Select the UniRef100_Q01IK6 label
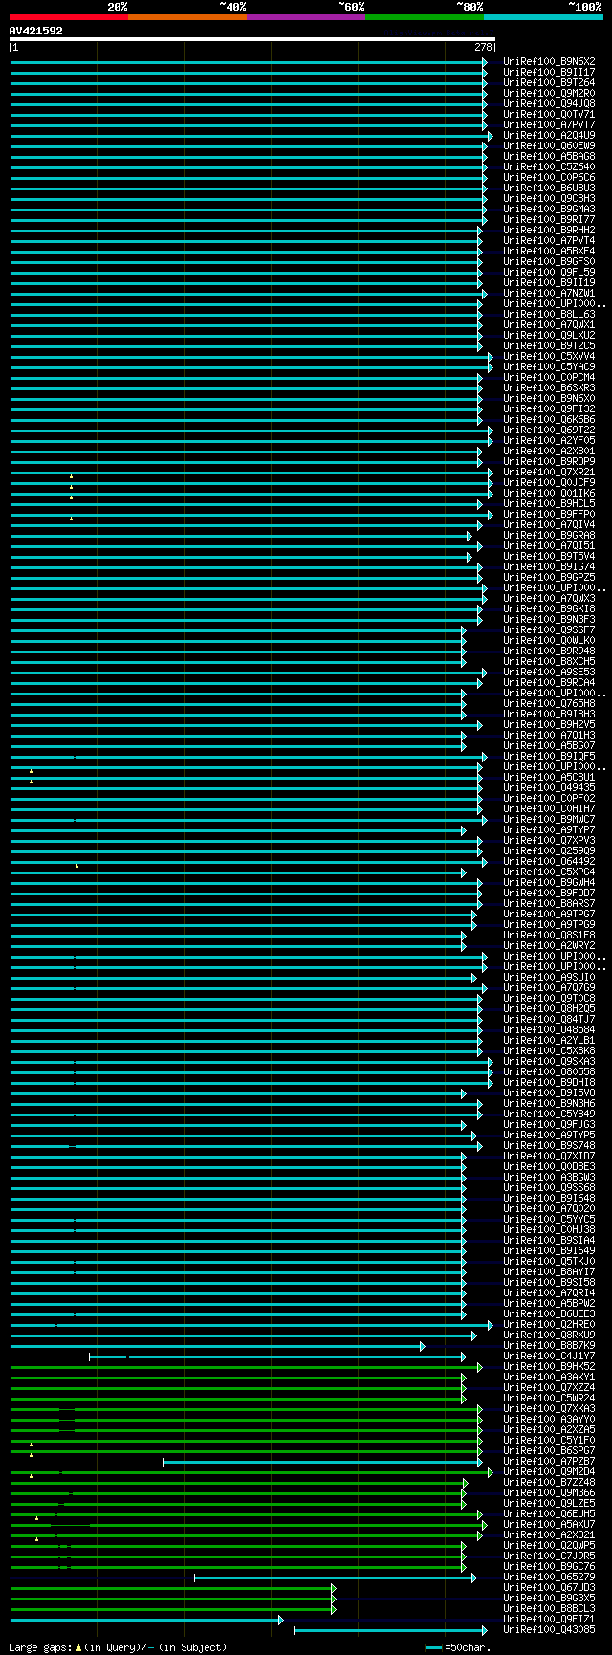Image resolution: width=612 pixels, height=1655 pixels. pyautogui.click(x=549, y=493)
